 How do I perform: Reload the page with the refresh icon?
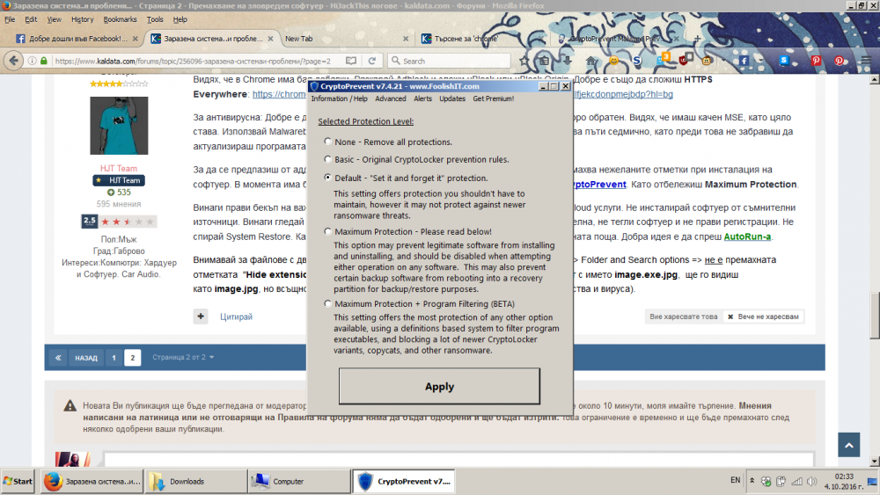tap(371, 61)
